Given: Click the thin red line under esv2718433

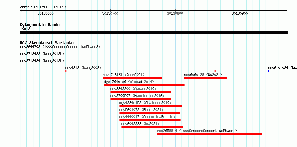Looking at the screenshot, I should pyautogui.click(x=154, y=57).
